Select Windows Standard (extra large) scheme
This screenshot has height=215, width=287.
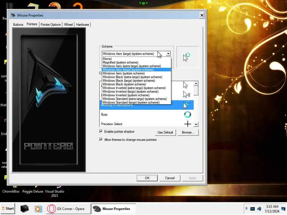tap(136, 99)
